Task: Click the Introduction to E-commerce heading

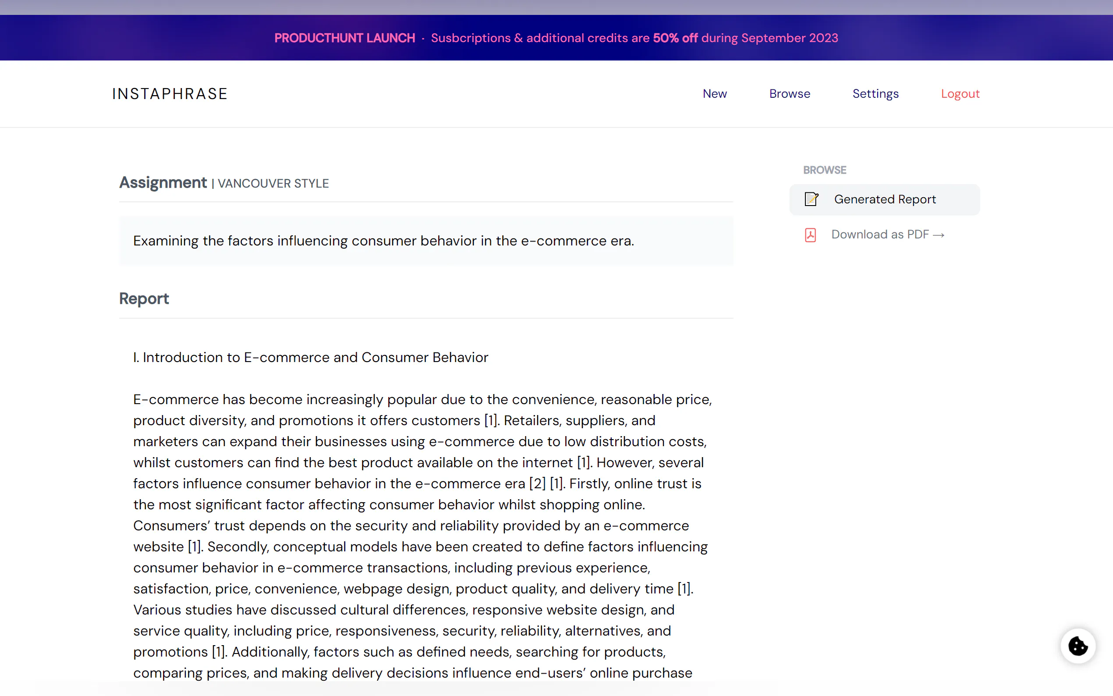Action: tap(311, 357)
